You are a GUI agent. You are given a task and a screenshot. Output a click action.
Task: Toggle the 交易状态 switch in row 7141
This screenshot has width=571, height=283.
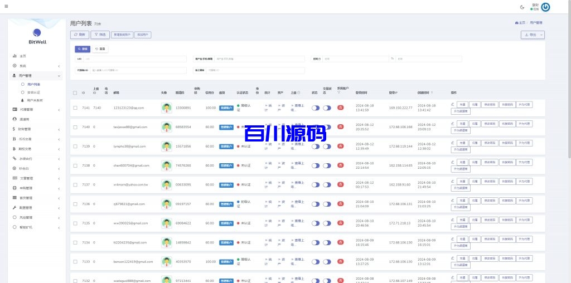tap(327, 108)
